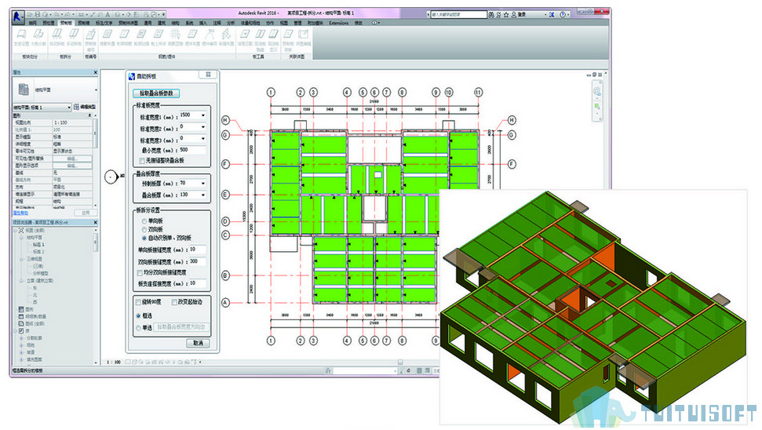Check the 改变起始边 checkbox
Viewport: 762px width, 430px height.
(x=174, y=302)
